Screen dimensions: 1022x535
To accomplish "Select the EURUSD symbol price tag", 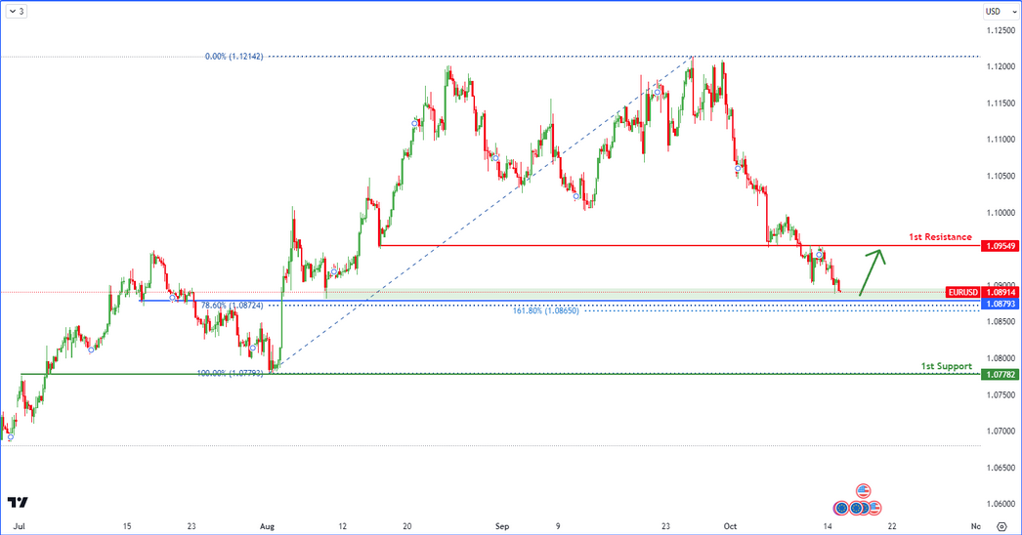I will [962, 293].
